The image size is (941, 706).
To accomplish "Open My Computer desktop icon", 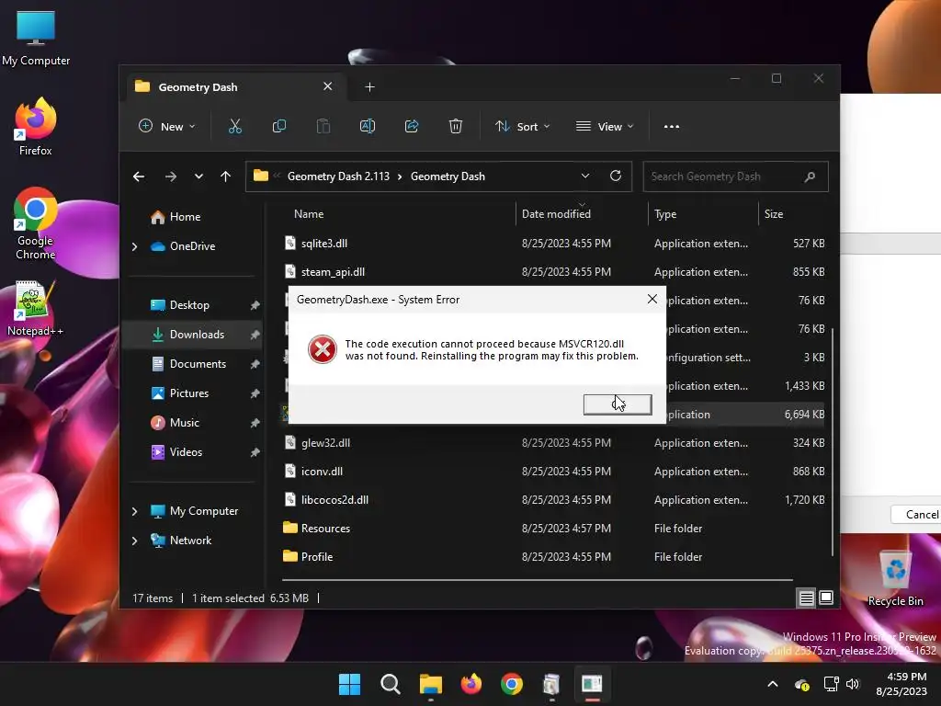I will 36,39.
